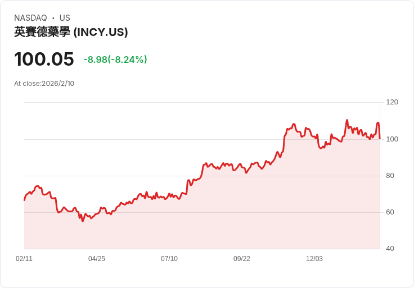Click the 12/03 date on x-axis
Screen dimensions: 414x288
click(314, 259)
